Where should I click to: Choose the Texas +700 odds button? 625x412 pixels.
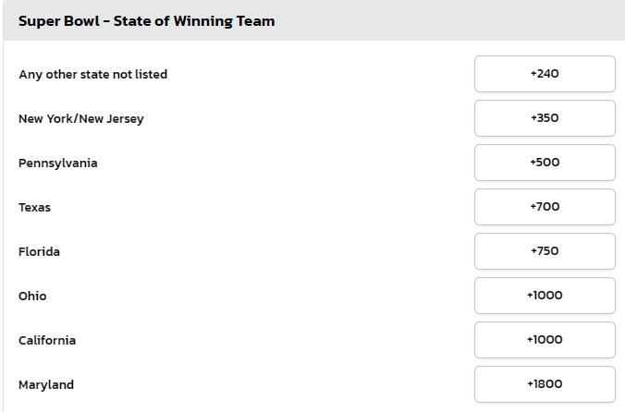click(x=545, y=207)
